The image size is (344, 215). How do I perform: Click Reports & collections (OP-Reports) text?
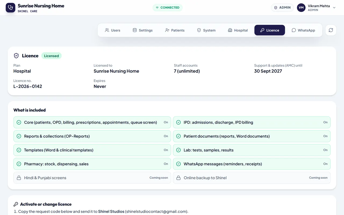(57, 136)
